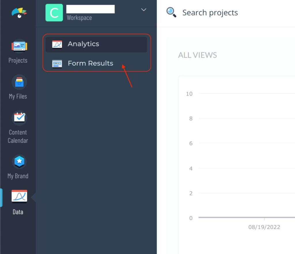Click the Workspace label text
This screenshot has width=295, height=254.
pos(79,18)
